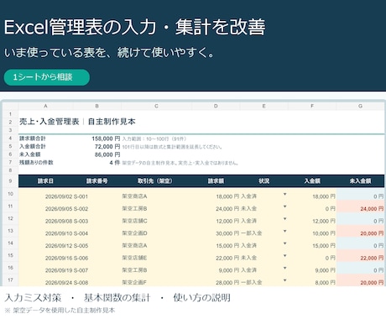Select column C header
The height and width of the screenshot is (319, 386).
[x=156, y=106]
